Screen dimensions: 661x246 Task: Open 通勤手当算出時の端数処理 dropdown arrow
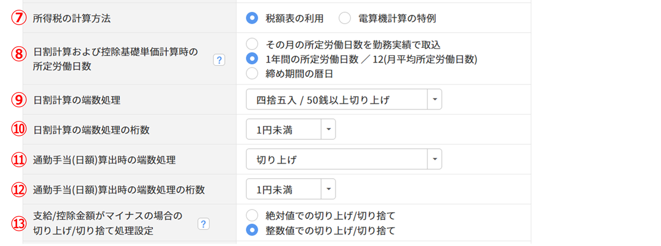435,160
